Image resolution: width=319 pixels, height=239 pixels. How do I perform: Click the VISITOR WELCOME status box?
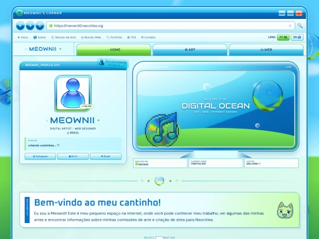(x=271, y=163)
